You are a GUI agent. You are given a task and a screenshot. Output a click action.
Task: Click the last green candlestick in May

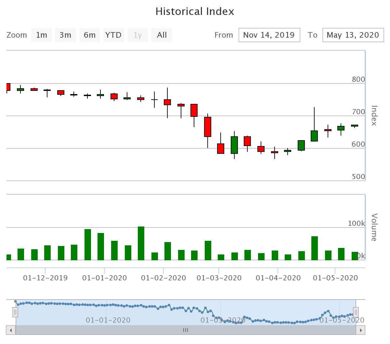355,126
